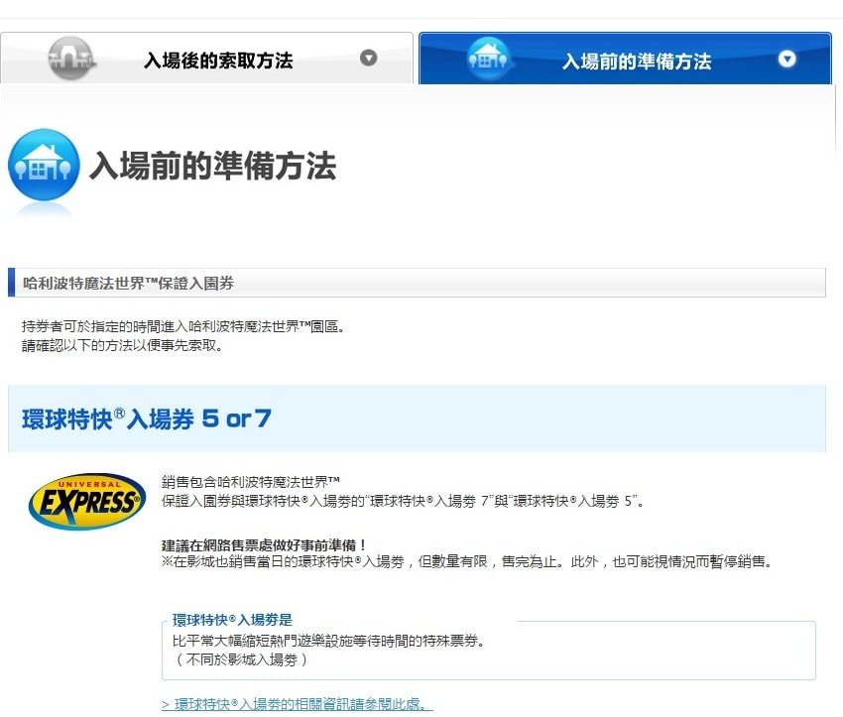Click the 請確認以下的方法以便事先索取 sentence
843x717 pixels.
[122, 345]
